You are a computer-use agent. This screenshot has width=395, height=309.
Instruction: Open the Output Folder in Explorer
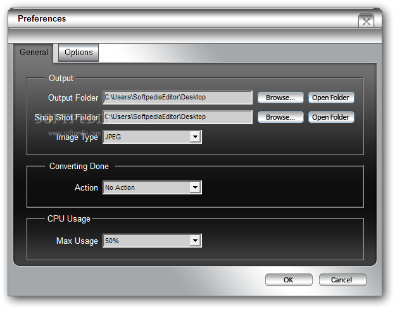[331, 98]
